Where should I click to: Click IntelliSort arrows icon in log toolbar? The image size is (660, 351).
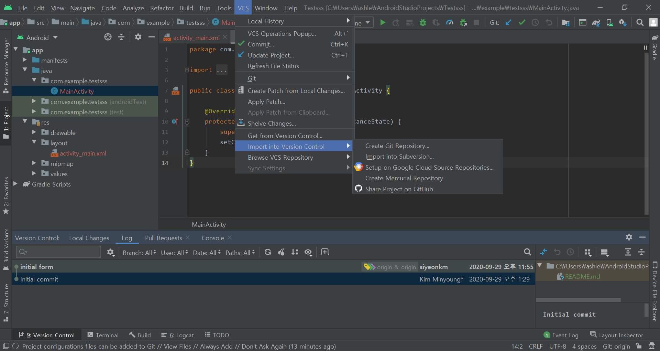[x=295, y=252]
